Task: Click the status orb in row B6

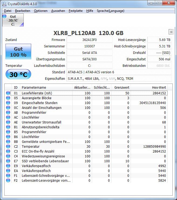Action: click(x=8, y=137)
